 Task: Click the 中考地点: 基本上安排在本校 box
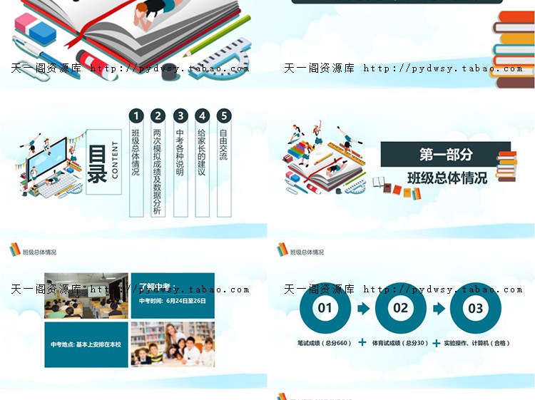pos(86,344)
